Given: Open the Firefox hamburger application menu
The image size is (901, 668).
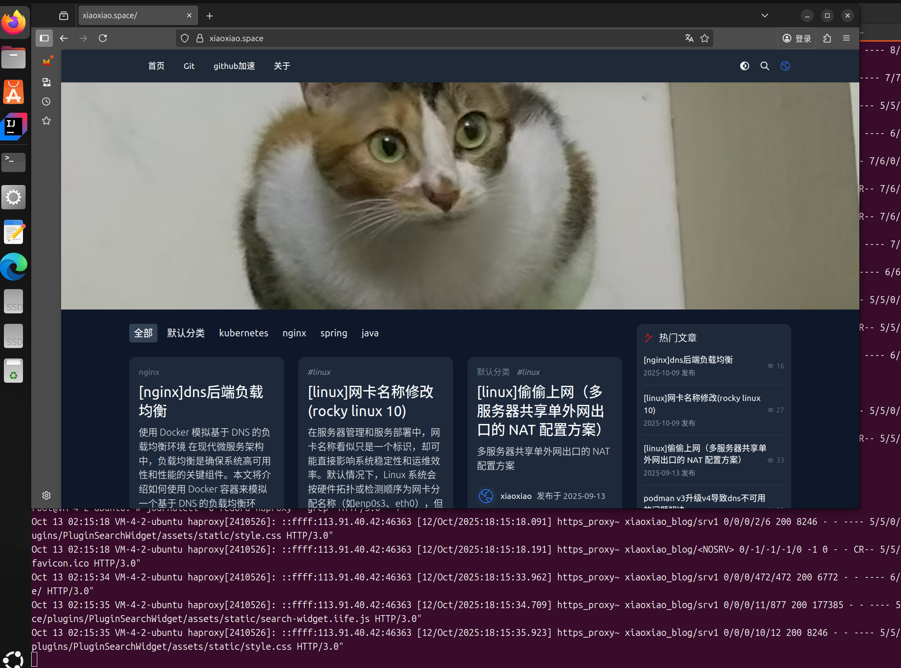Looking at the screenshot, I should pos(846,38).
